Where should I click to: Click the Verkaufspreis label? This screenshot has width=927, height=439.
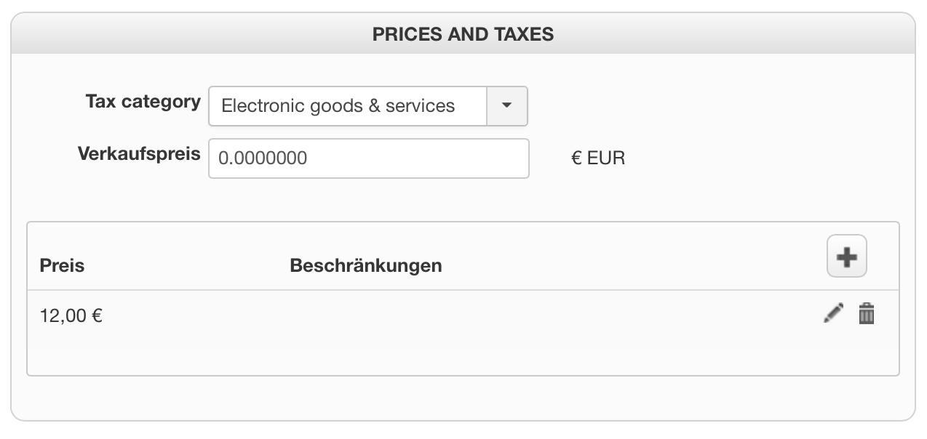pyautogui.click(x=139, y=154)
